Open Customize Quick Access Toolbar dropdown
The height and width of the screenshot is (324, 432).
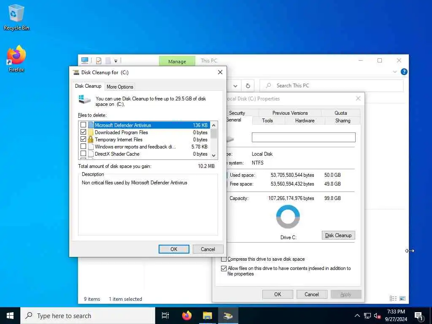tap(116, 61)
